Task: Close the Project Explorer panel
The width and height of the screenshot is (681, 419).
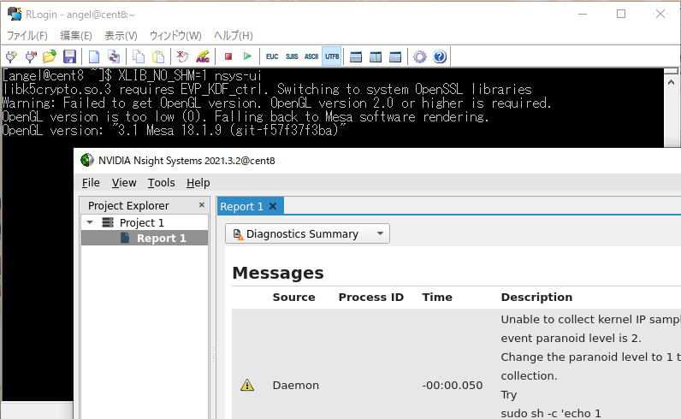Action: click(202, 204)
